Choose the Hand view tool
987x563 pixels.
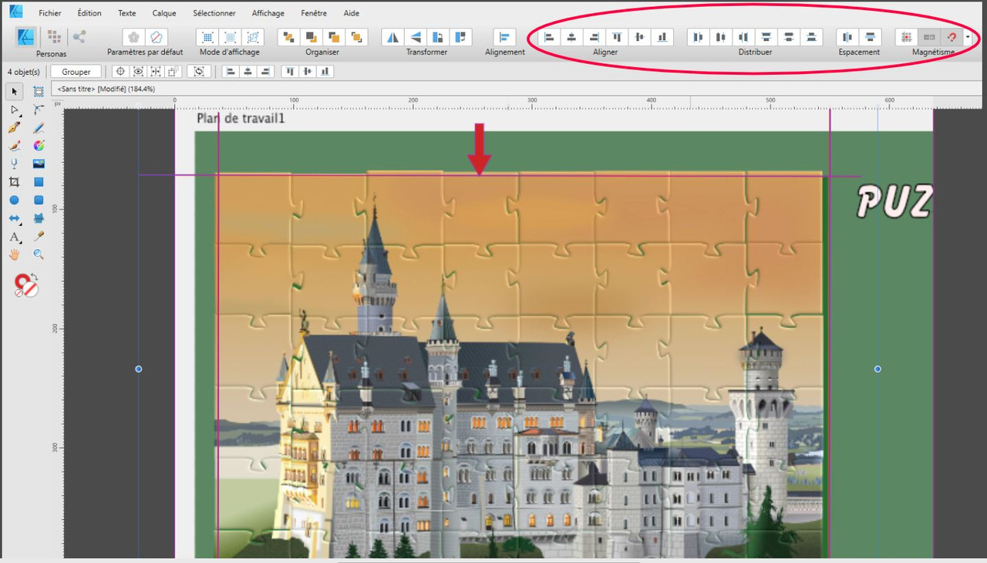[14, 255]
